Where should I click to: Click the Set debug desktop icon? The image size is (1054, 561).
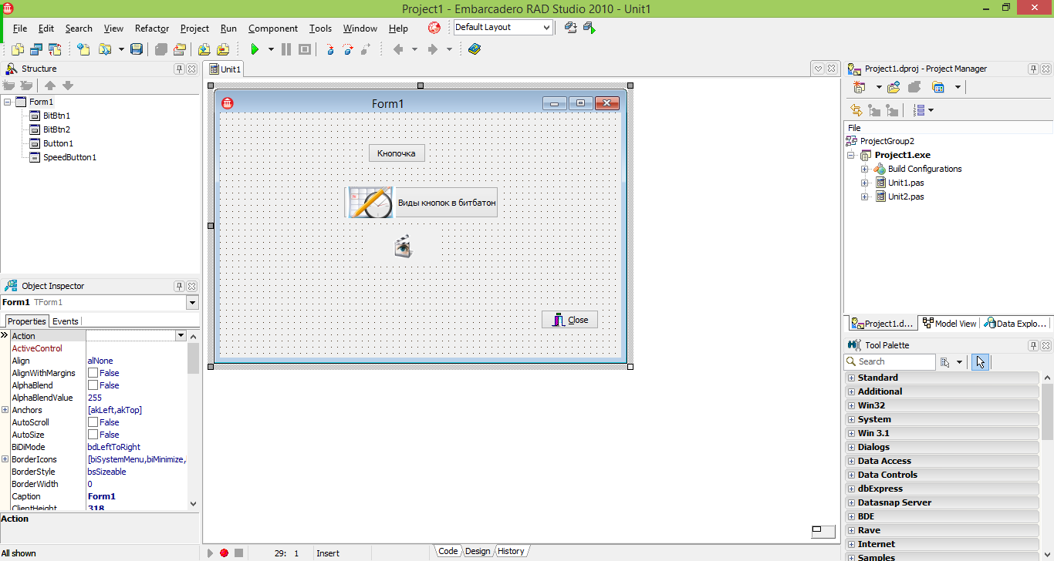pyautogui.click(x=589, y=28)
